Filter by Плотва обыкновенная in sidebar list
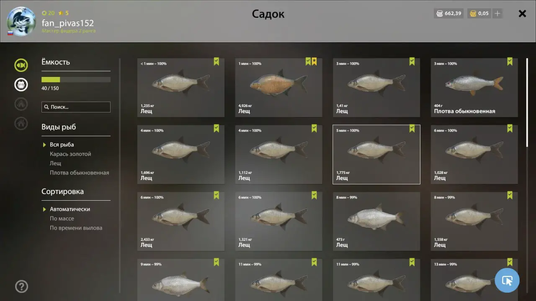 (x=80, y=173)
